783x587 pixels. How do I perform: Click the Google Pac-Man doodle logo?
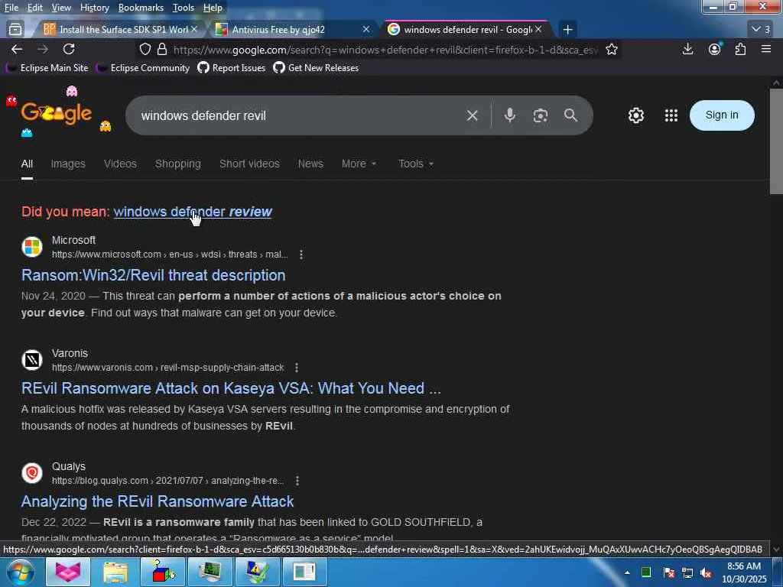[x=57, y=114]
